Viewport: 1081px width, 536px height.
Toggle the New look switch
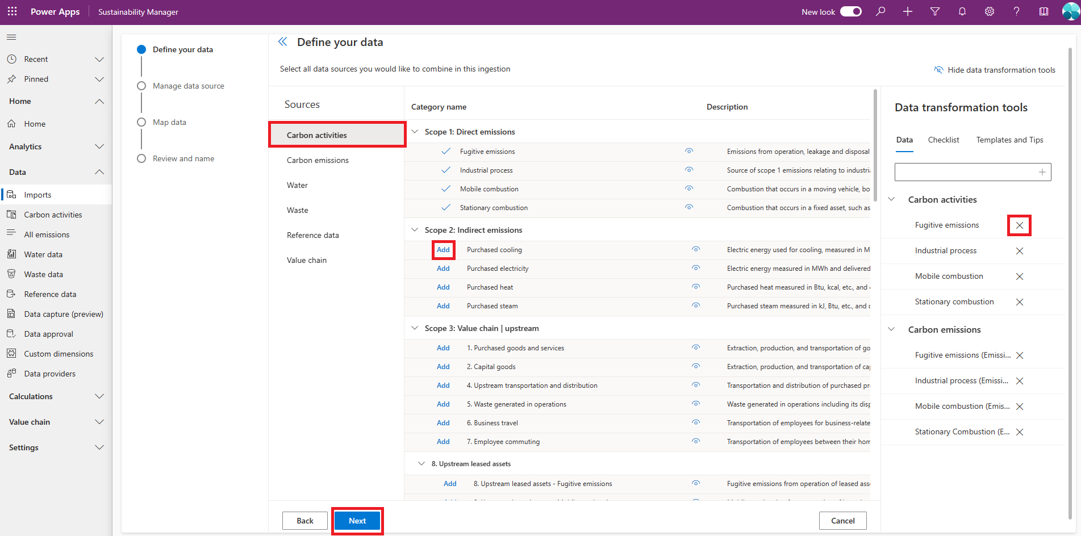click(x=851, y=11)
